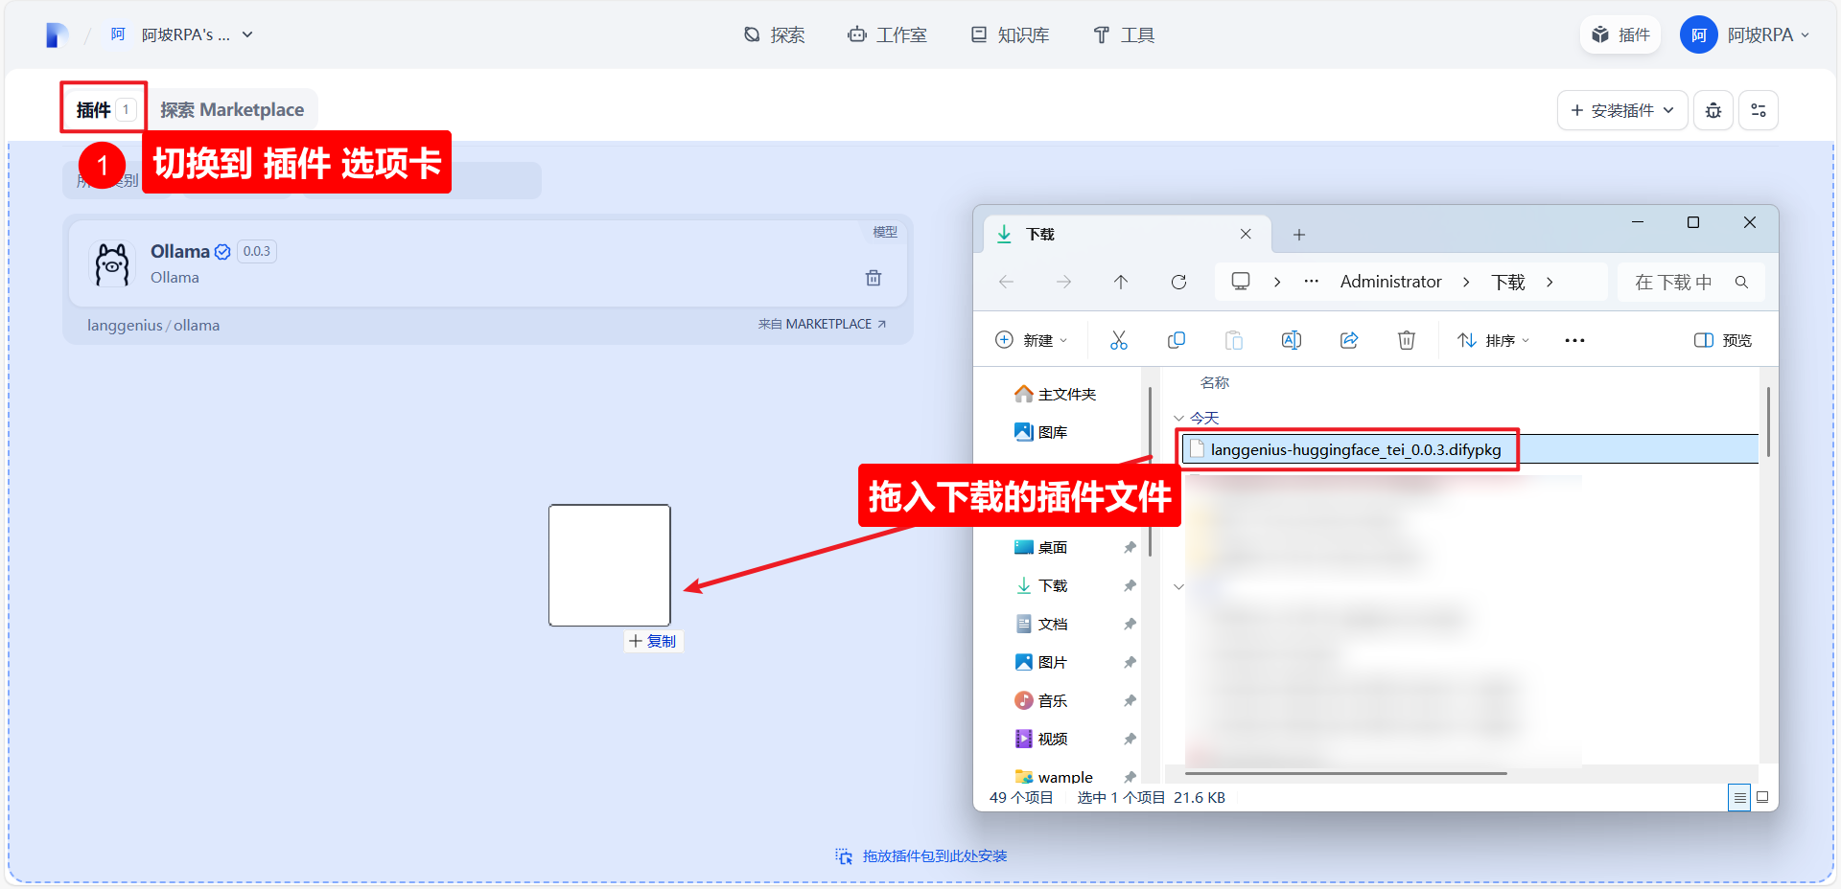Screen dimensions: 1841x889
Task: Switch to details view in status bar
Action: point(1738,797)
